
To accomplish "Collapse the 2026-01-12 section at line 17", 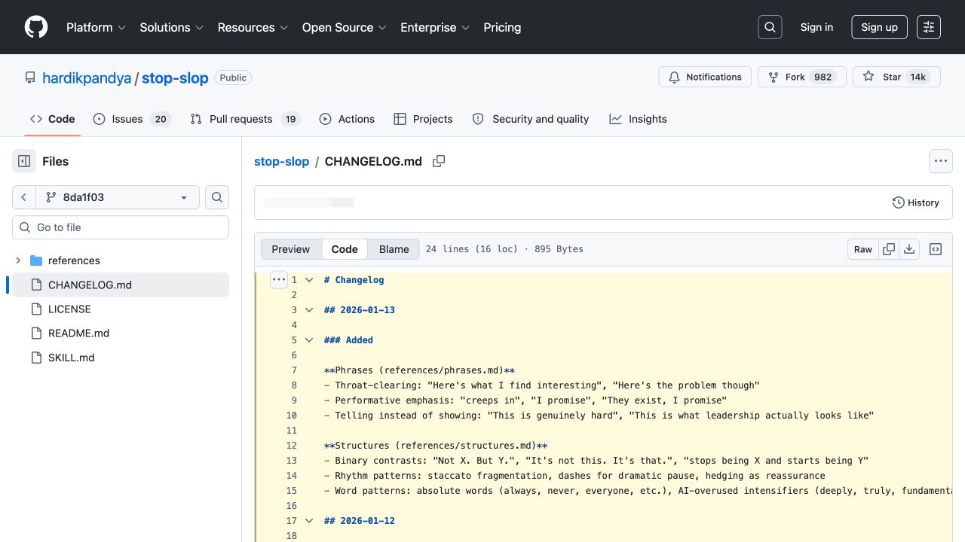I will coord(309,521).
